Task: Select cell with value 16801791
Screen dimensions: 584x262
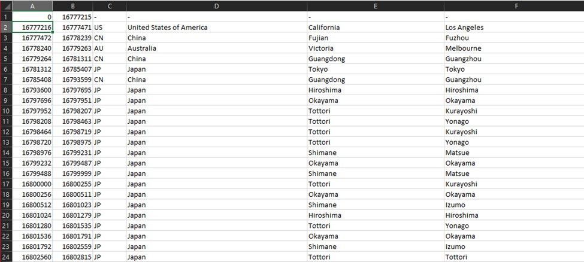Action: pyautogui.click(x=72, y=236)
